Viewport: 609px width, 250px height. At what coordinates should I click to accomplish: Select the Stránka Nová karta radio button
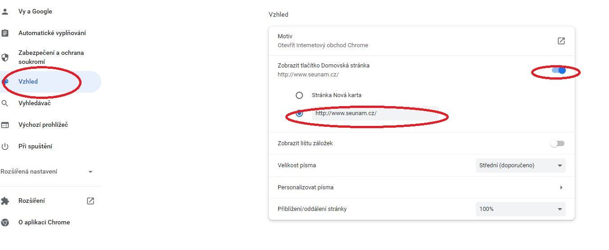pyautogui.click(x=299, y=95)
